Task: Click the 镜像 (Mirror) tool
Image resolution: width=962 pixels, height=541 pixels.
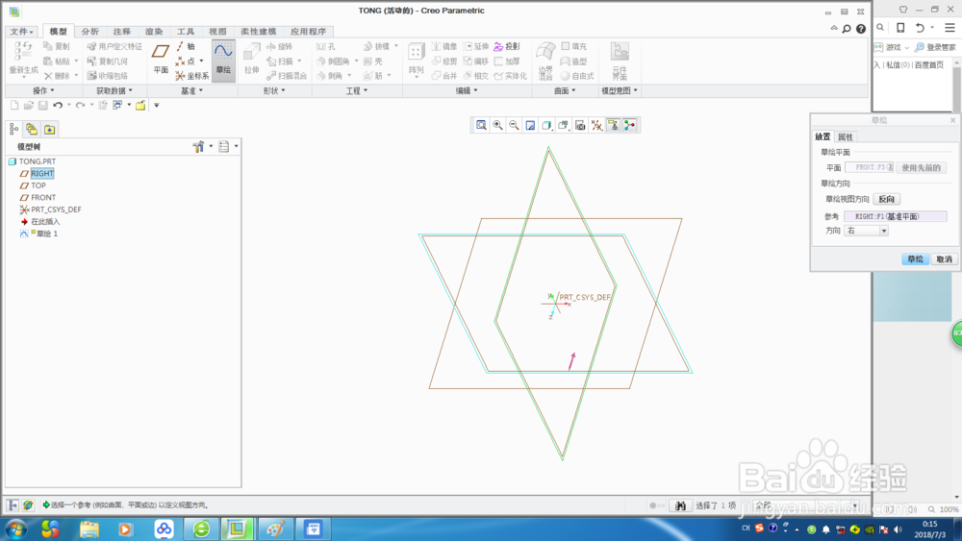Action: tap(444, 46)
